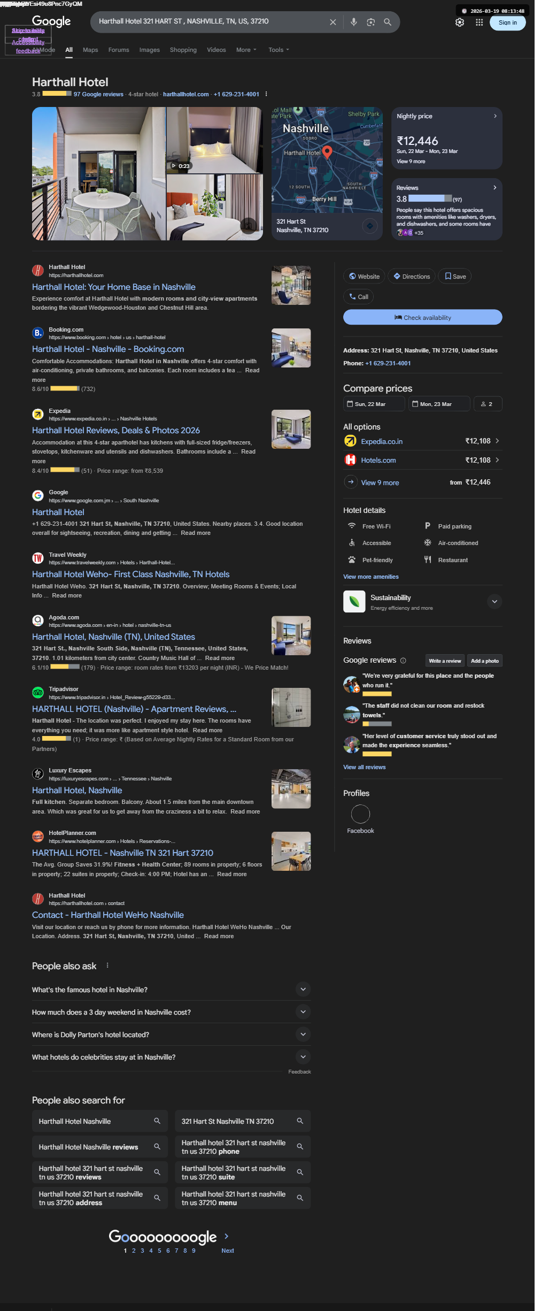
Task: Switch to the Forums tab
Action: click(119, 50)
